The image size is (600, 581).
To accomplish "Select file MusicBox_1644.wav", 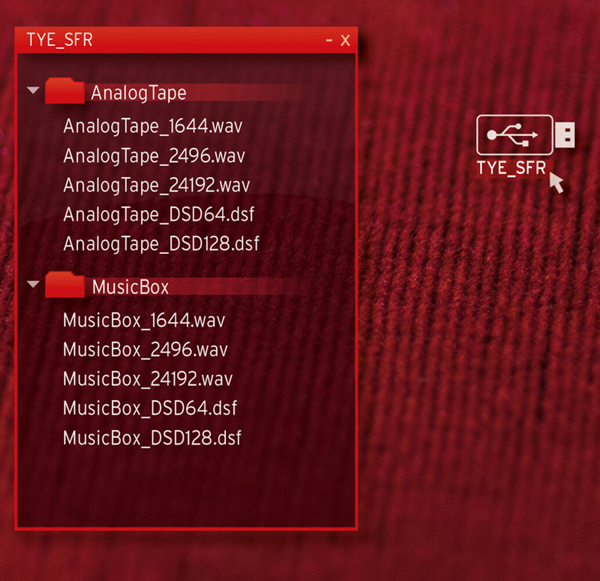I will pos(144,320).
